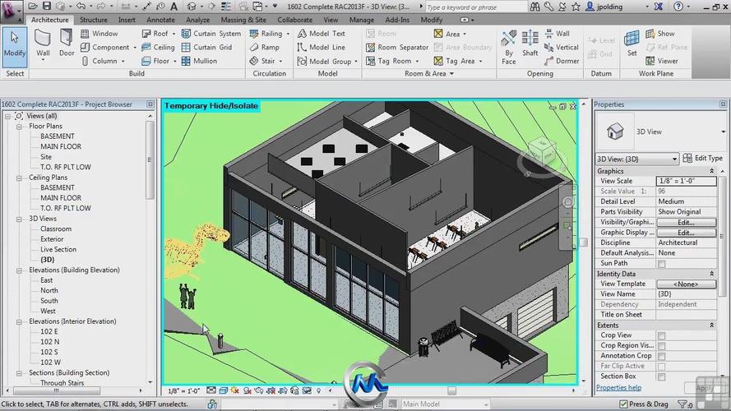The height and width of the screenshot is (411, 731).
Task: Open the Main Model workset dropdown
Action: [x=445, y=404]
